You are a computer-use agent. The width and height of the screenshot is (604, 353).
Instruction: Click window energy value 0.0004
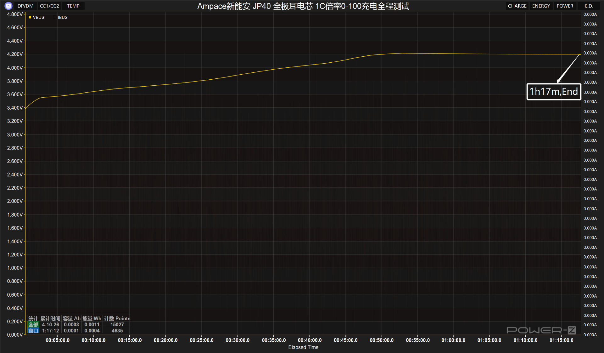tap(92, 331)
